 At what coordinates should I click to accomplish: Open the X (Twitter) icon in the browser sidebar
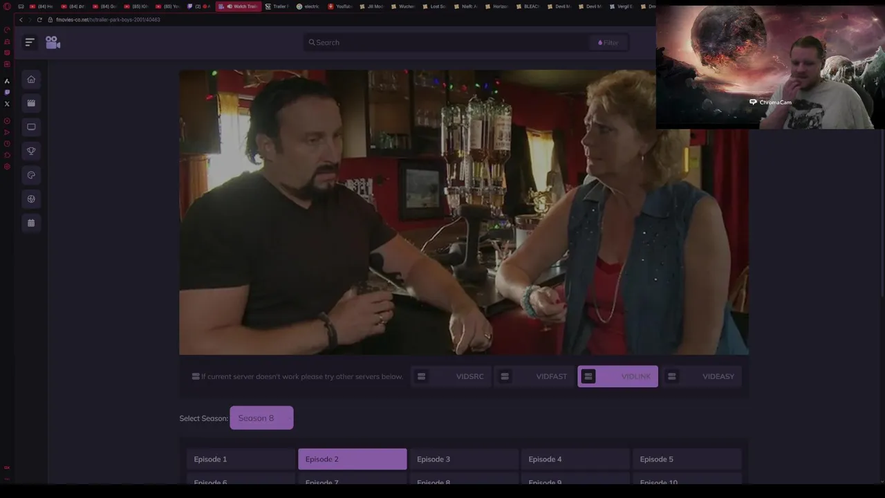[7, 104]
